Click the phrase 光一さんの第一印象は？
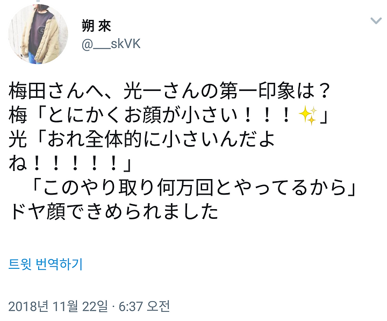The image size is (387, 321). (x=227, y=91)
